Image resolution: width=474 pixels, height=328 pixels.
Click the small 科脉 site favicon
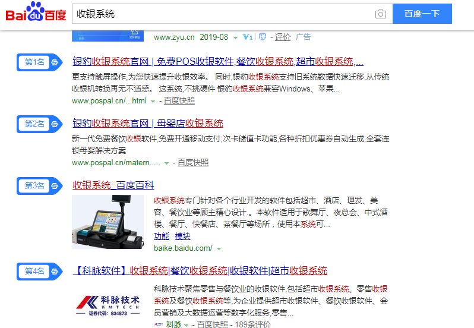point(159,324)
